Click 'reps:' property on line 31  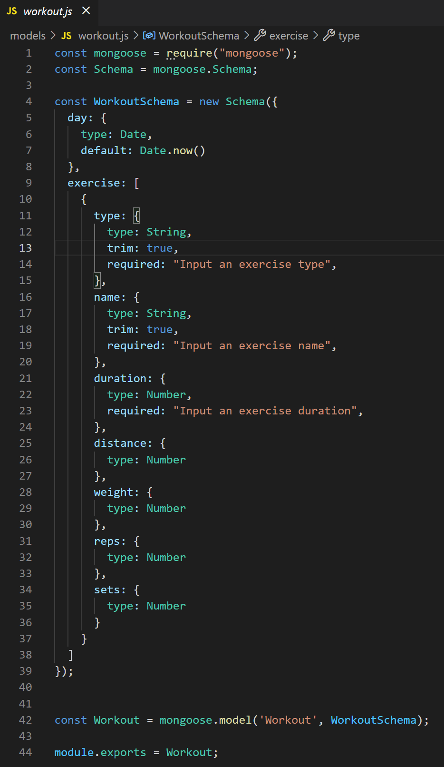coord(110,541)
